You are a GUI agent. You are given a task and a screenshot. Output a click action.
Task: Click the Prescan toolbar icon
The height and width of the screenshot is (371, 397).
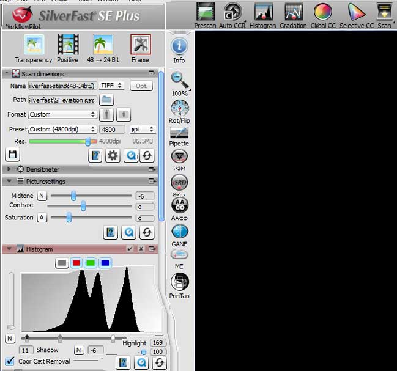click(x=206, y=12)
